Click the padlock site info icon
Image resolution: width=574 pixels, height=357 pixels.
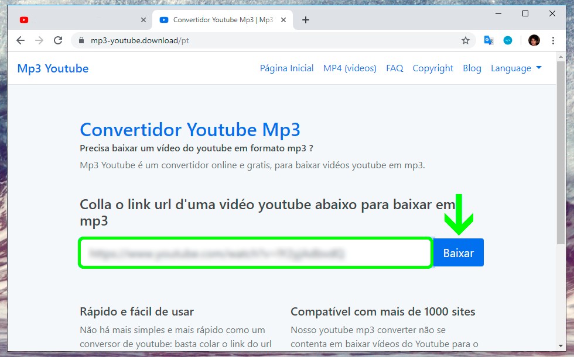click(81, 40)
